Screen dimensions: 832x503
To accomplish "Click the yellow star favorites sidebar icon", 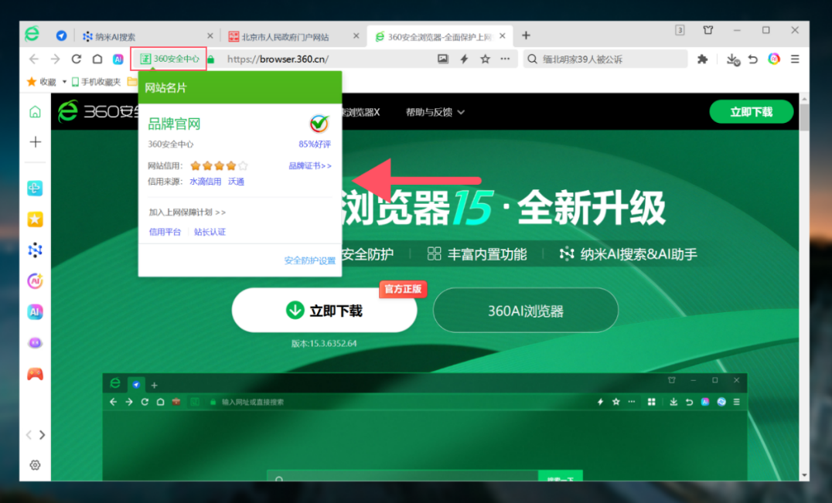I will (x=35, y=219).
